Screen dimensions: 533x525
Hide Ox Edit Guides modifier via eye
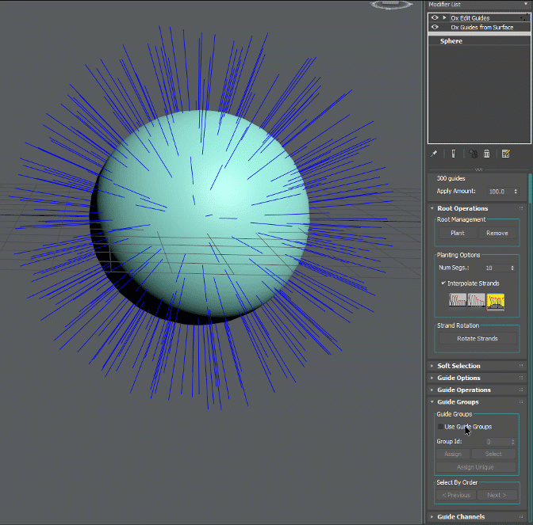pos(435,17)
